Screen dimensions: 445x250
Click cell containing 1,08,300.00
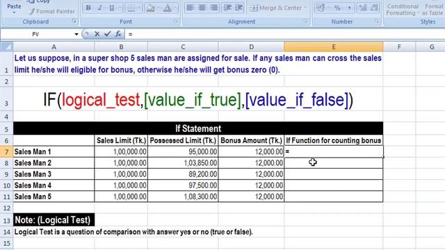pyautogui.click(x=183, y=197)
